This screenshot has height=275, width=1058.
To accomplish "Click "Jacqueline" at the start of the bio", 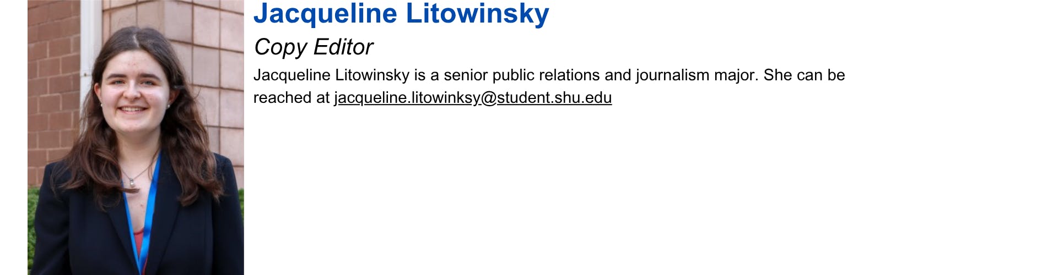I will click(292, 75).
